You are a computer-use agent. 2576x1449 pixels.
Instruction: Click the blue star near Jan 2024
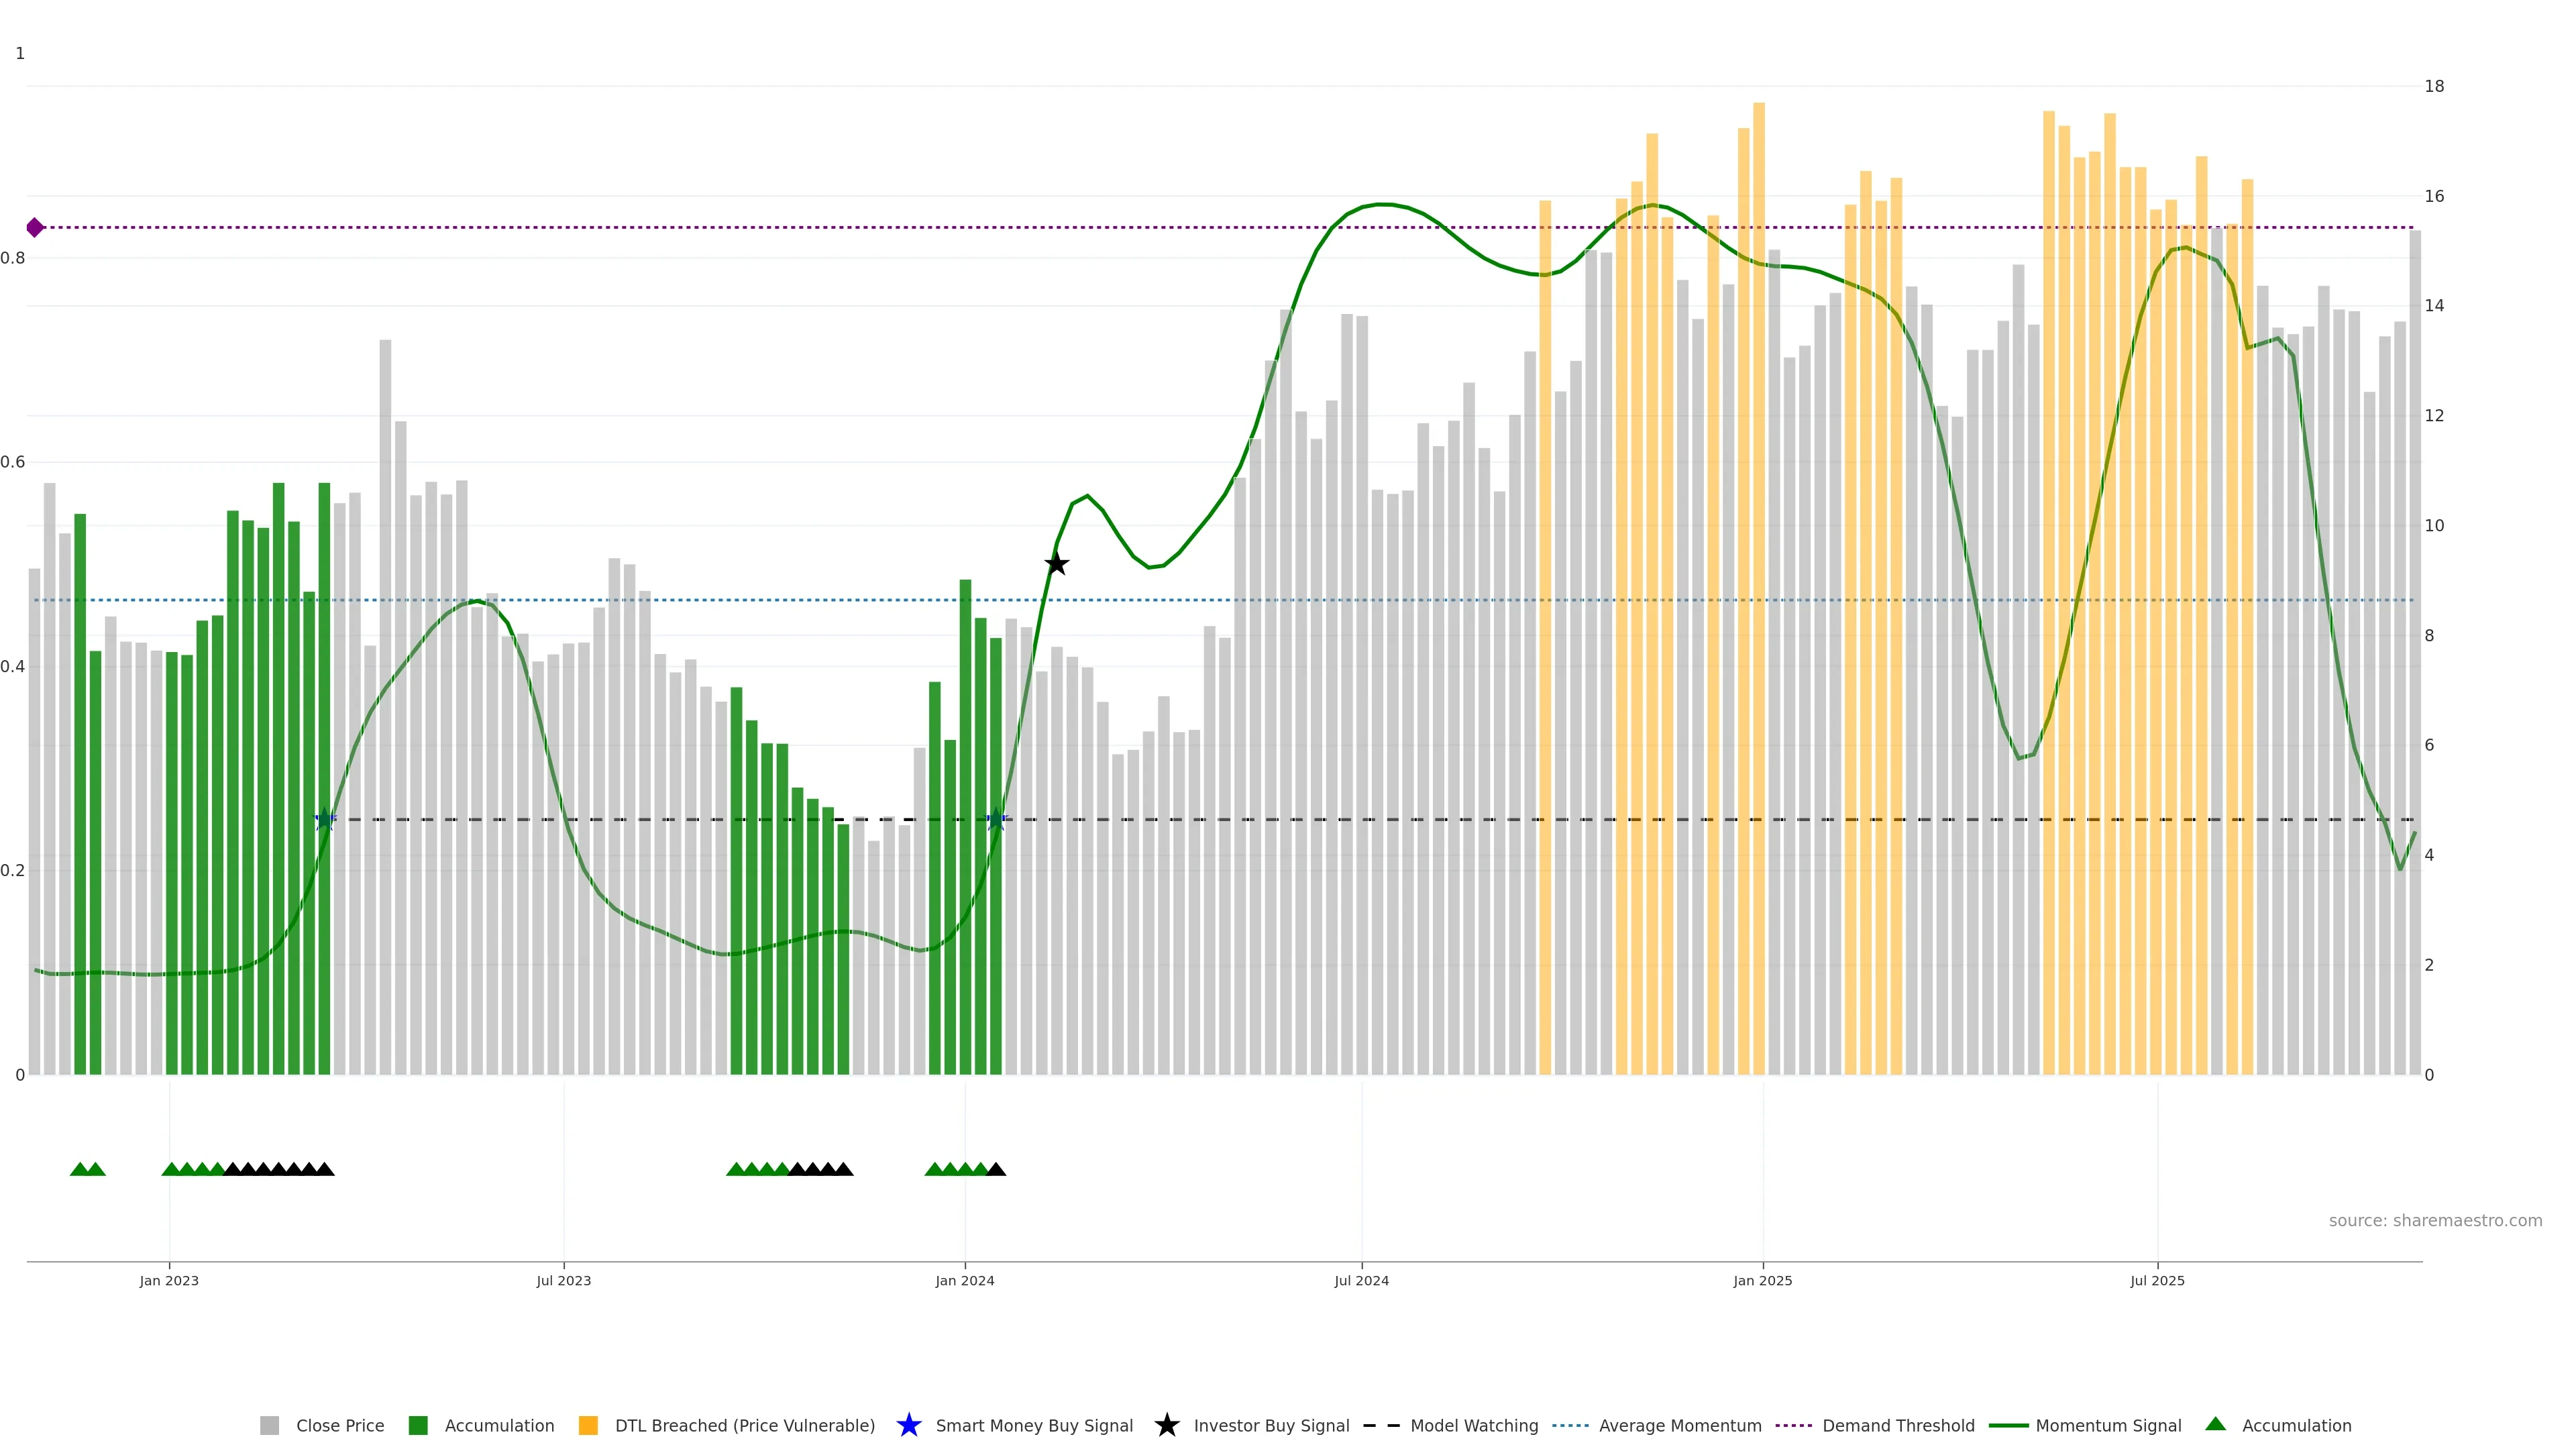click(996, 820)
